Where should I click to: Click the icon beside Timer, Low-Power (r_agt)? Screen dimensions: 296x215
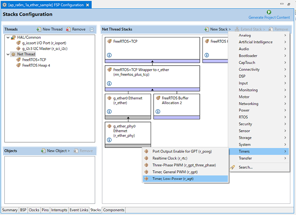point(146,179)
